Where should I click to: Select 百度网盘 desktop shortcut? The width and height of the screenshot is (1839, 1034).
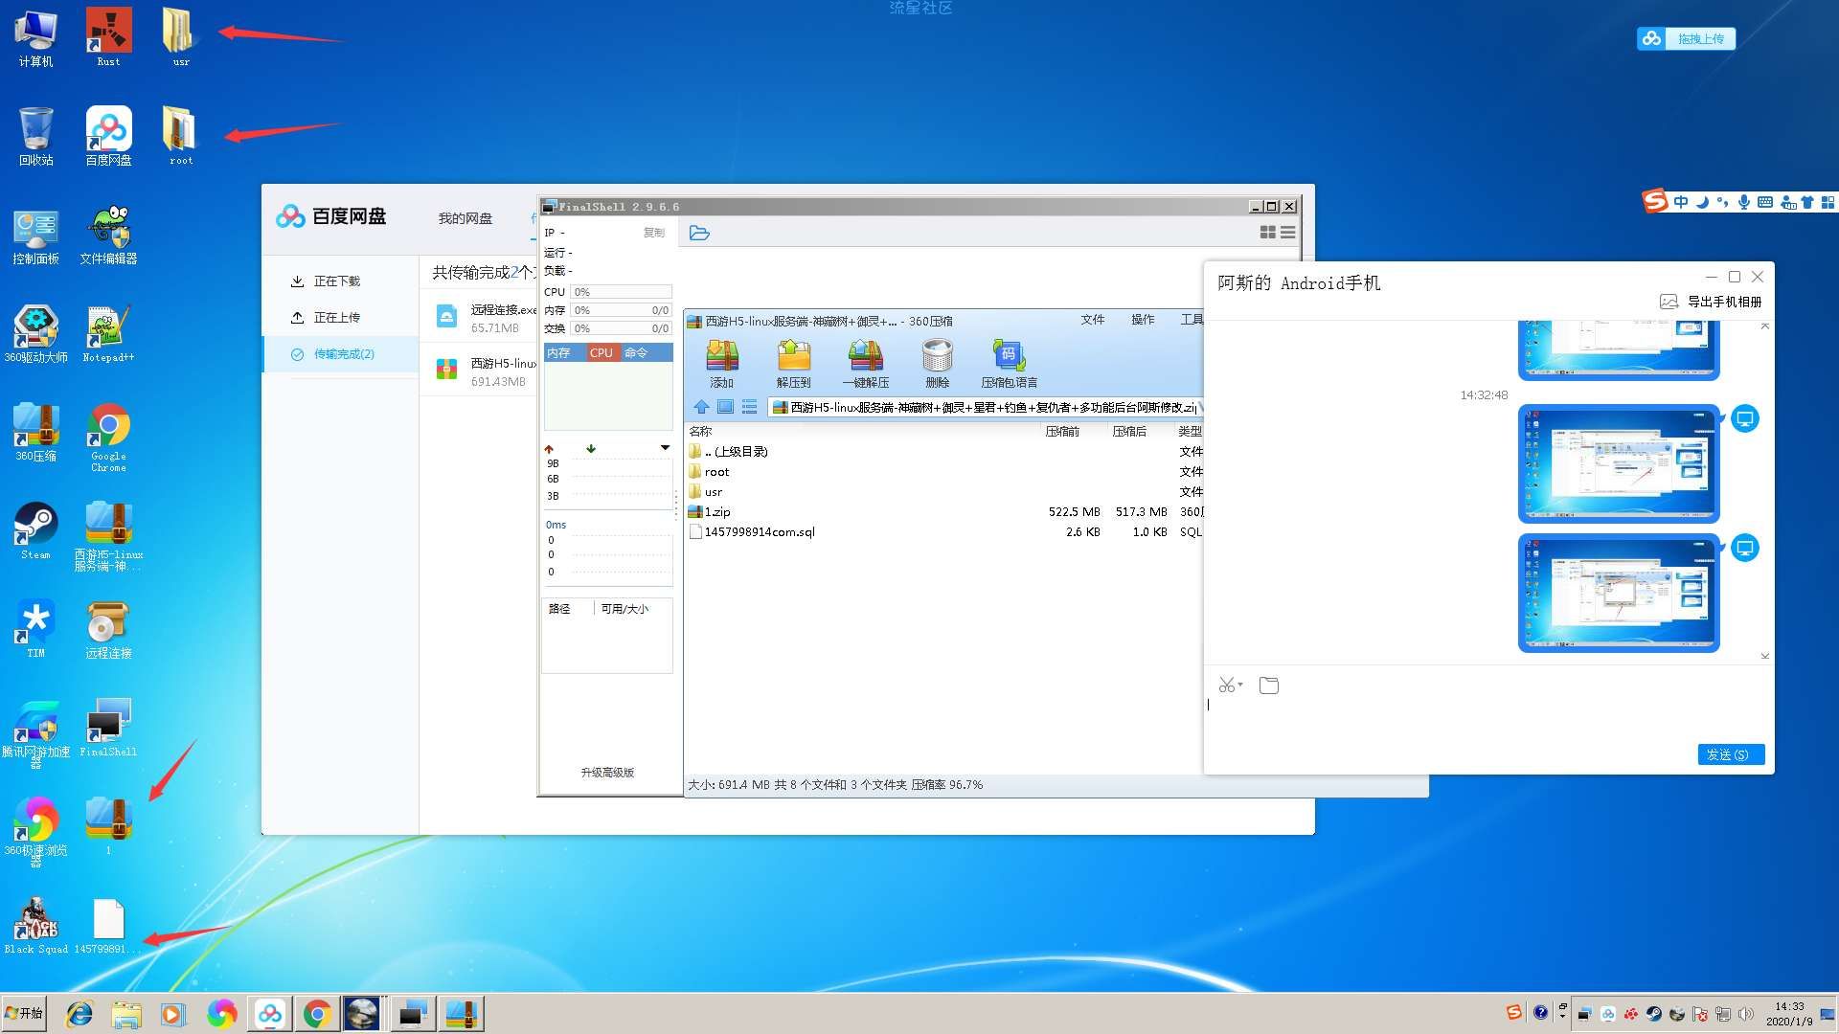tap(108, 136)
